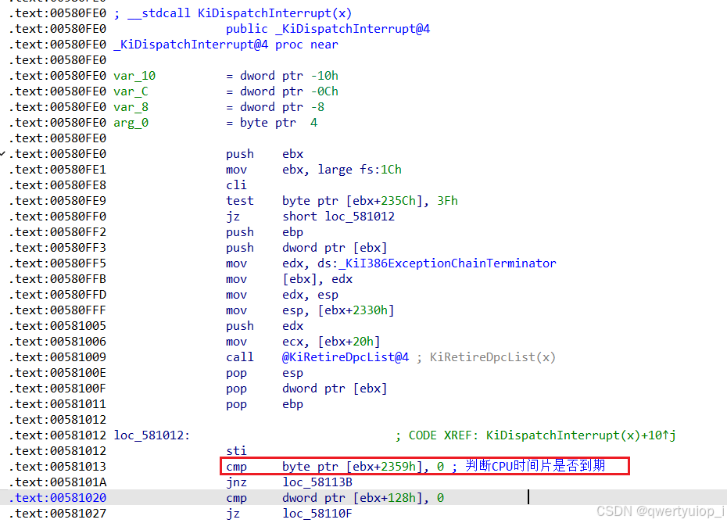Image resolution: width=727 pixels, height=523 pixels.
Task: Select the loc_581012 label
Action: click(152, 435)
